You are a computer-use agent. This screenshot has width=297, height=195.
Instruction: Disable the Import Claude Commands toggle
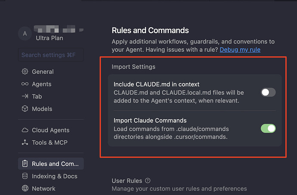(268, 128)
